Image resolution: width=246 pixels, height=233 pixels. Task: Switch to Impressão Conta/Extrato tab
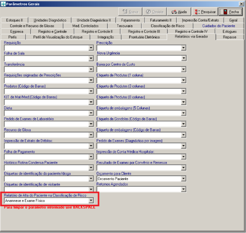(x=200, y=20)
